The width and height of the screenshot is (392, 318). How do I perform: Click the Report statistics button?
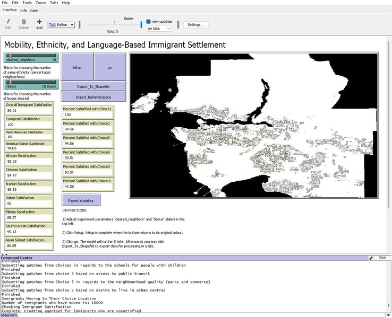(81, 200)
